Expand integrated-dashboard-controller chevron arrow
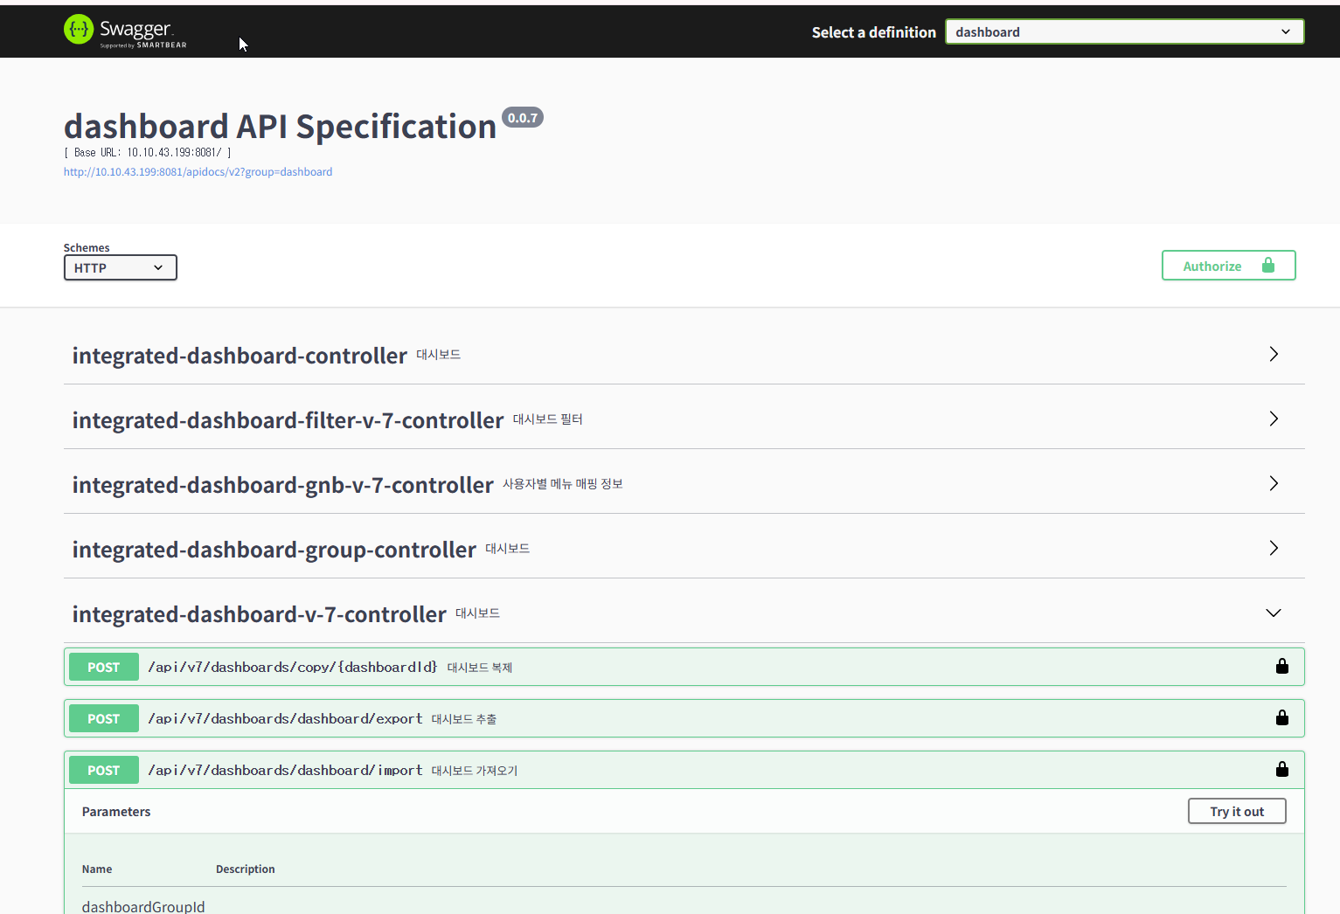The height and width of the screenshot is (914, 1340). coord(1273,355)
